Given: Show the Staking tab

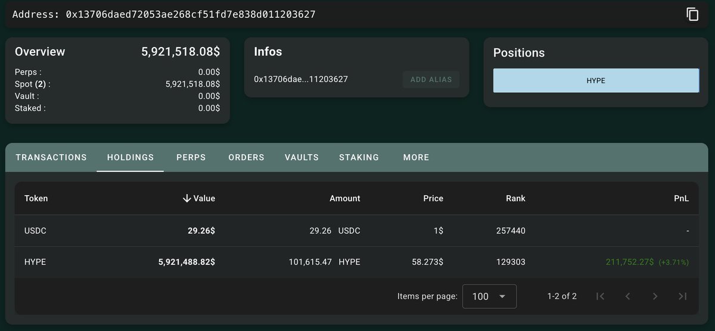Looking at the screenshot, I should pyautogui.click(x=359, y=157).
